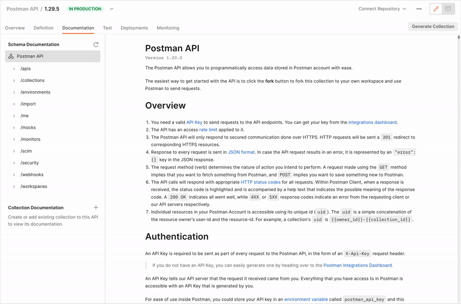
Task: Refresh the Schema Documentation
Action: (x=96, y=44)
